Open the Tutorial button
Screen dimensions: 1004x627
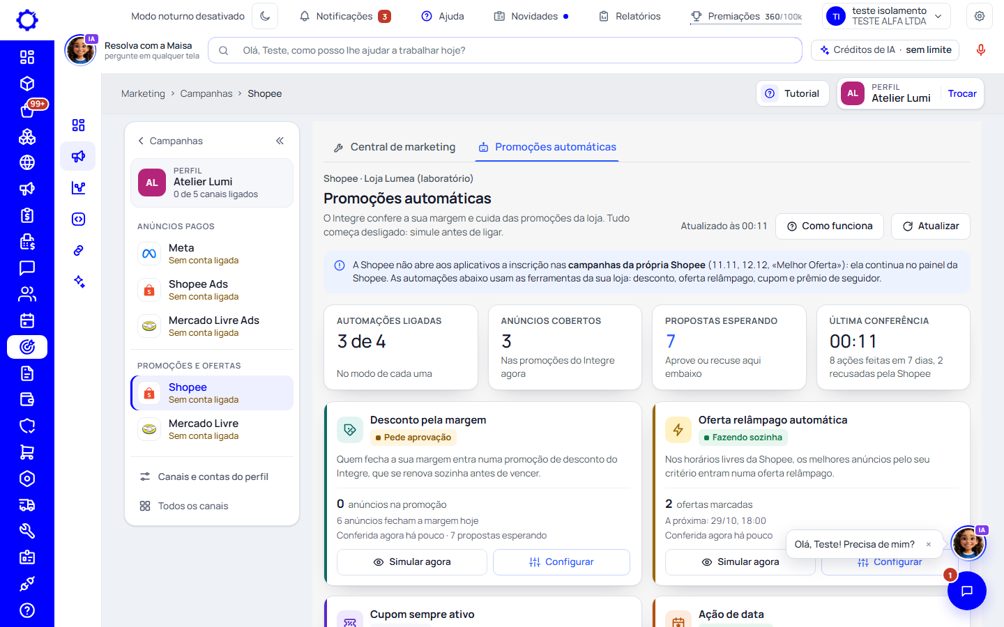793,93
